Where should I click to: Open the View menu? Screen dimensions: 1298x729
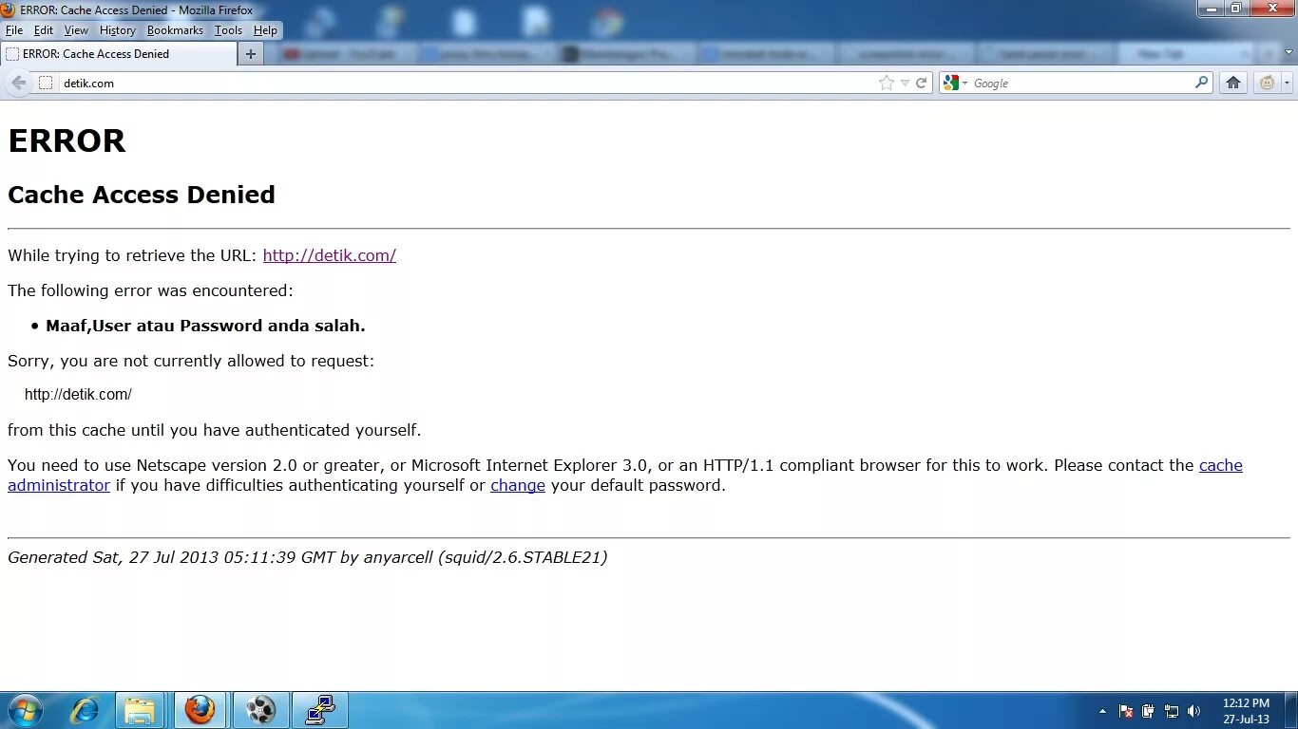click(76, 30)
